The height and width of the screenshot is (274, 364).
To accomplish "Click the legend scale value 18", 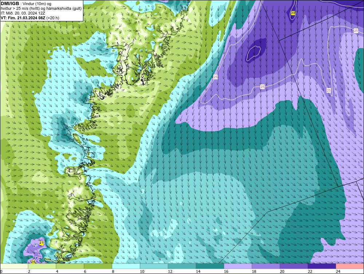I will click(254, 271).
